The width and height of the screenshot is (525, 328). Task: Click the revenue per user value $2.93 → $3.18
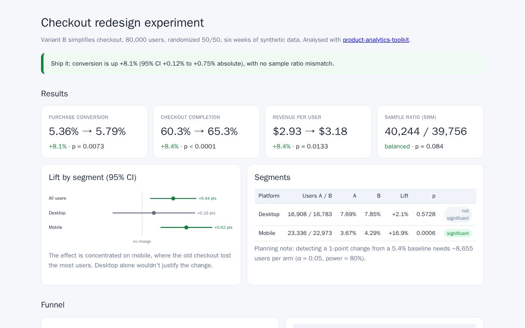point(310,131)
